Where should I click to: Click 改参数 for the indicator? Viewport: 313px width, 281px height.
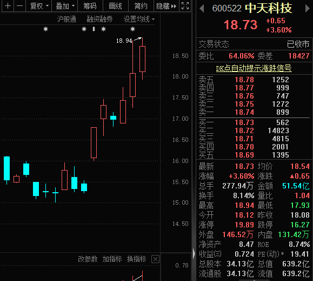pyautogui.click(x=88, y=259)
